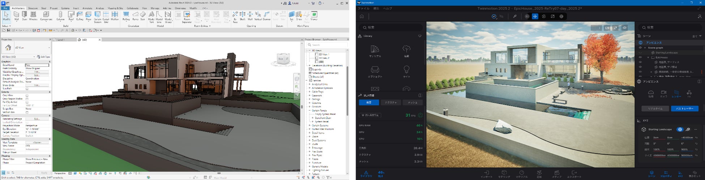Viewport: 705px width, 180px height.
Task: Click the Edit Type button in Properties
Action: pos(44,57)
